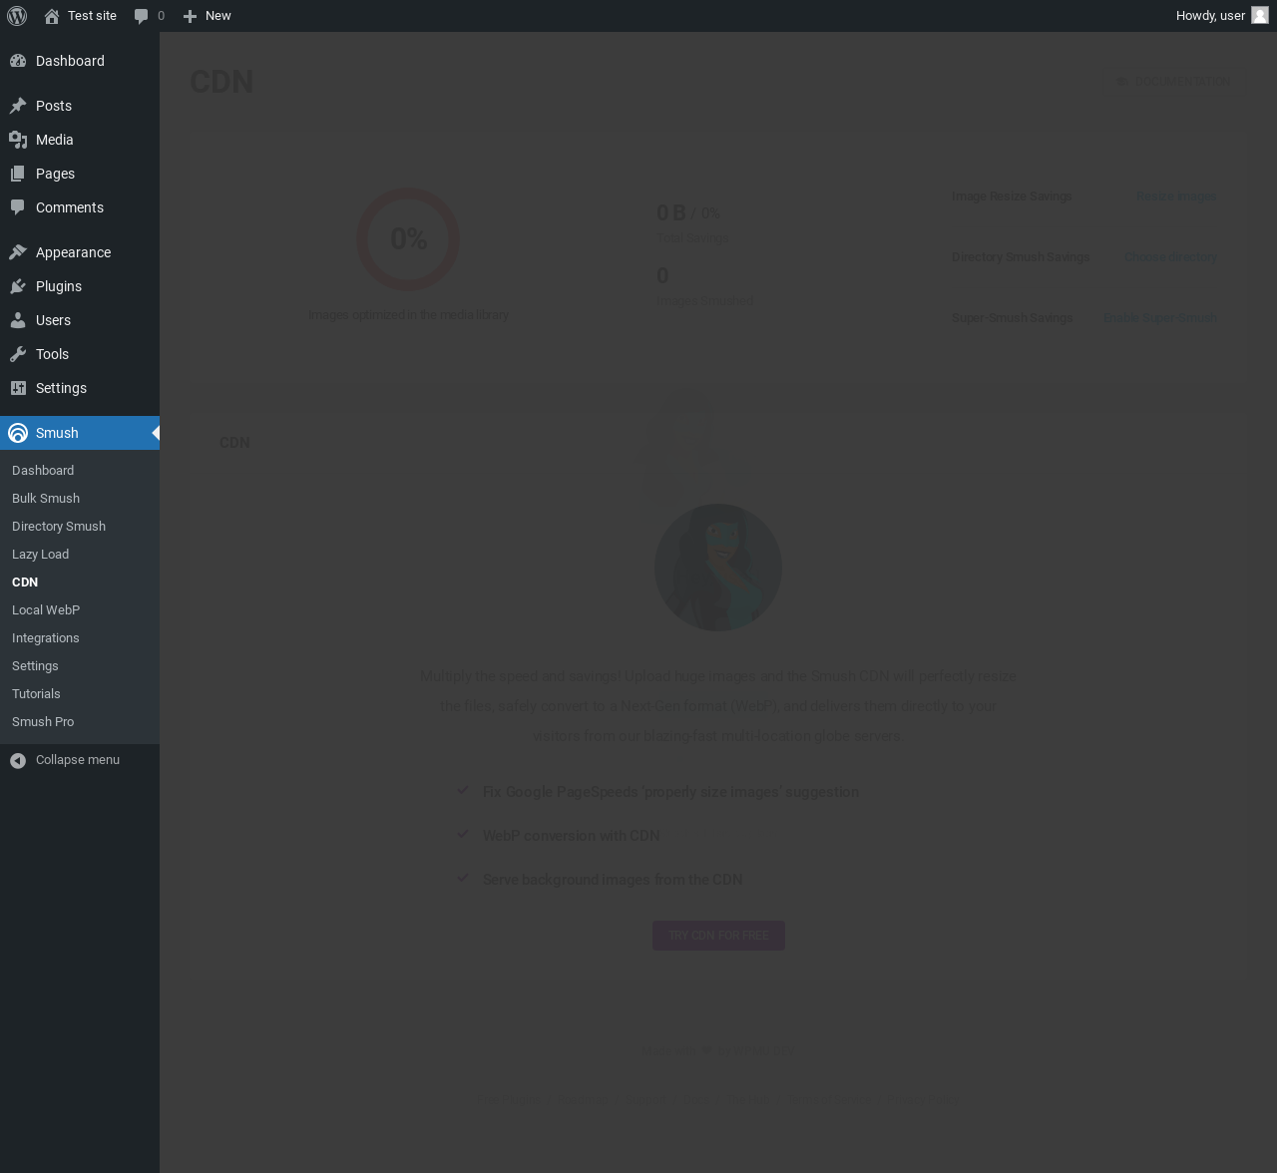The image size is (1277, 1173).
Task: Open the Support footer link
Action: (645, 1099)
